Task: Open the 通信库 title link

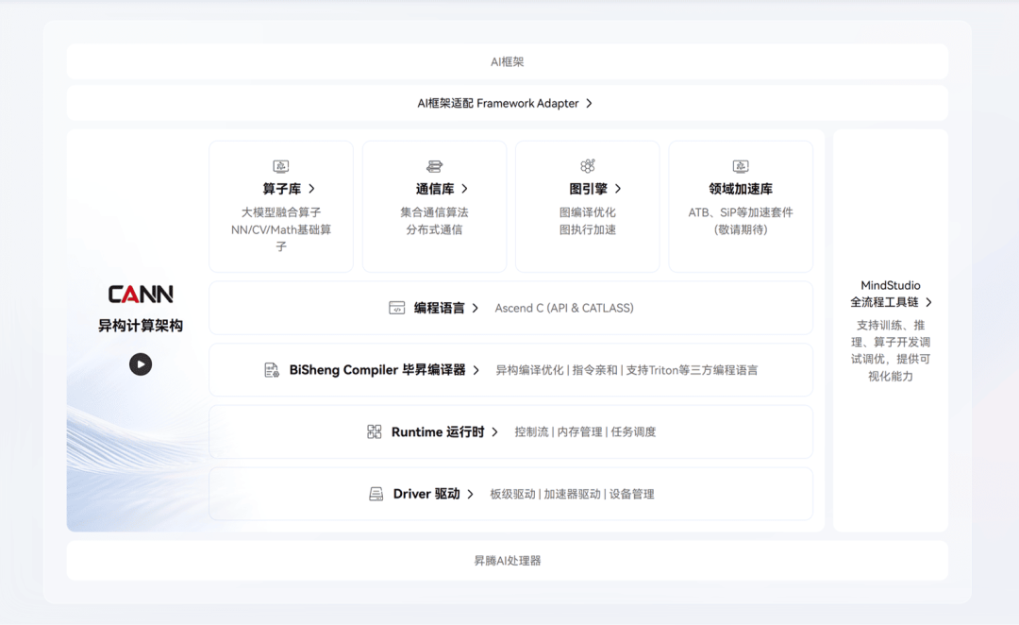Action: pyautogui.click(x=435, y=189)
